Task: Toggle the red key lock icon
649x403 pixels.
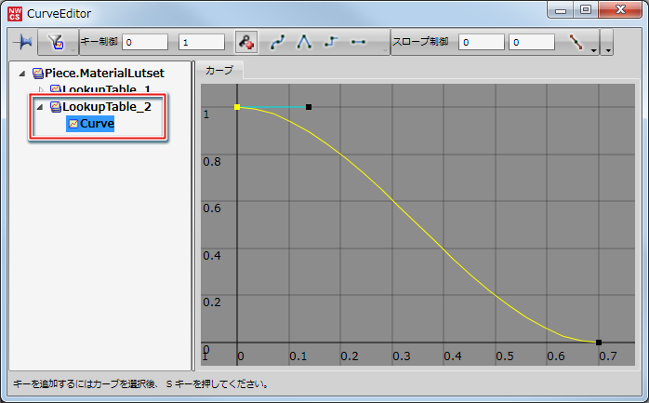Action: 246,42
